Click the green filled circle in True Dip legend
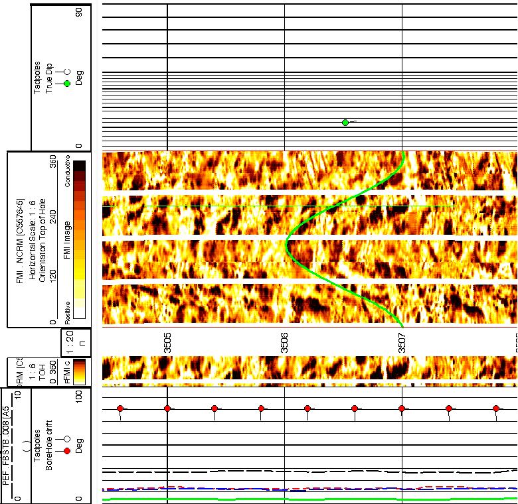The height and width of the screenshot is (504, 518). click(x=67, y=84)
